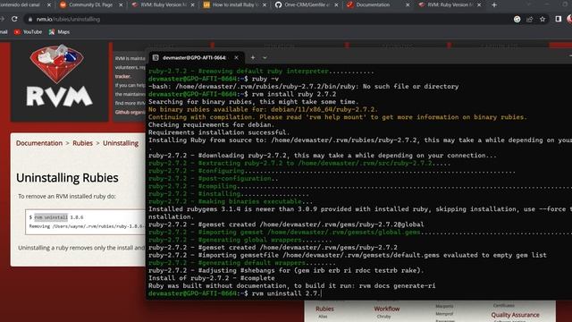The image size is (572, 322).
Task: Close the One-CRM/Gemfile tab
Action: (336, 5)
